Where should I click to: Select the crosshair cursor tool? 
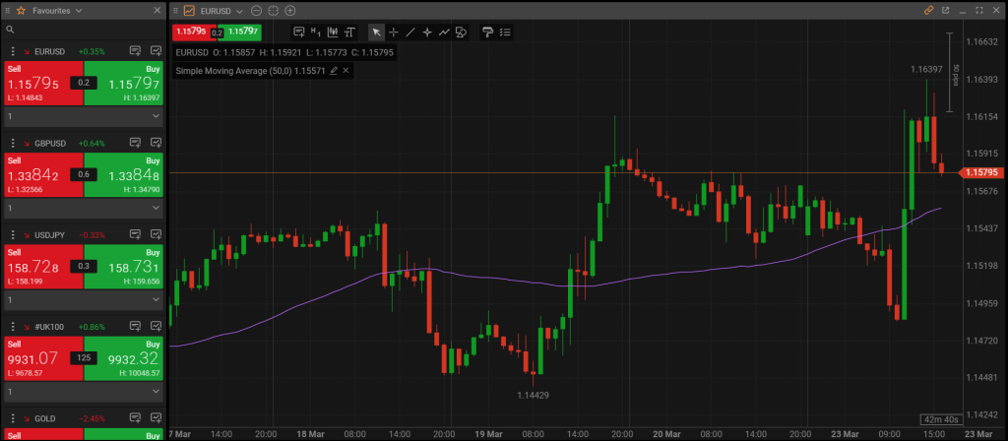pos(394,31)
